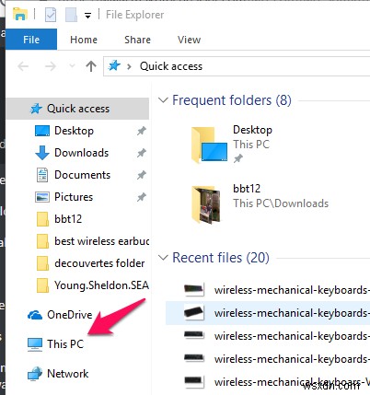Click the Back navigation arrow
370x395 pixels.
coord(23,66)
